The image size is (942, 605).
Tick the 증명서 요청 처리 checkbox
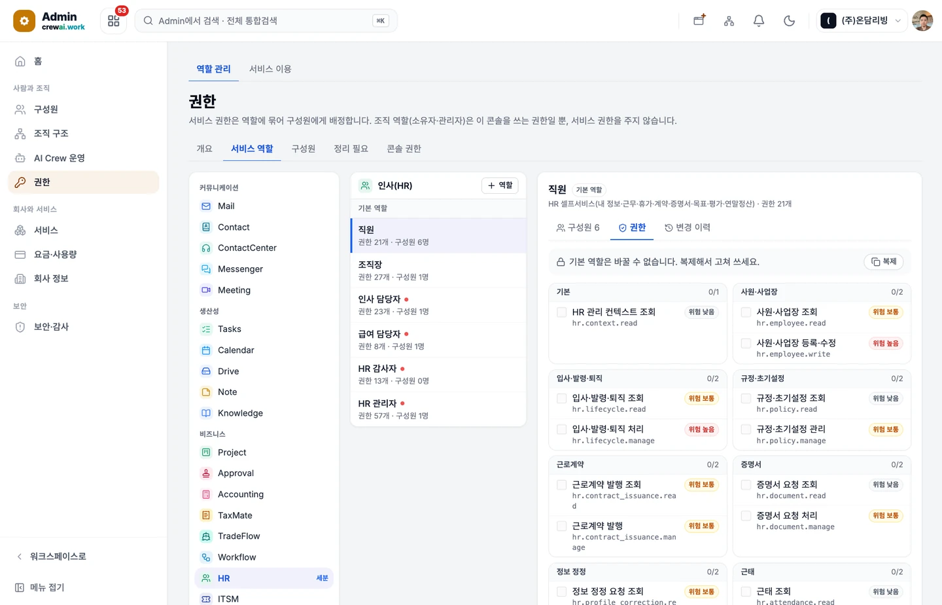click(746, 516)
